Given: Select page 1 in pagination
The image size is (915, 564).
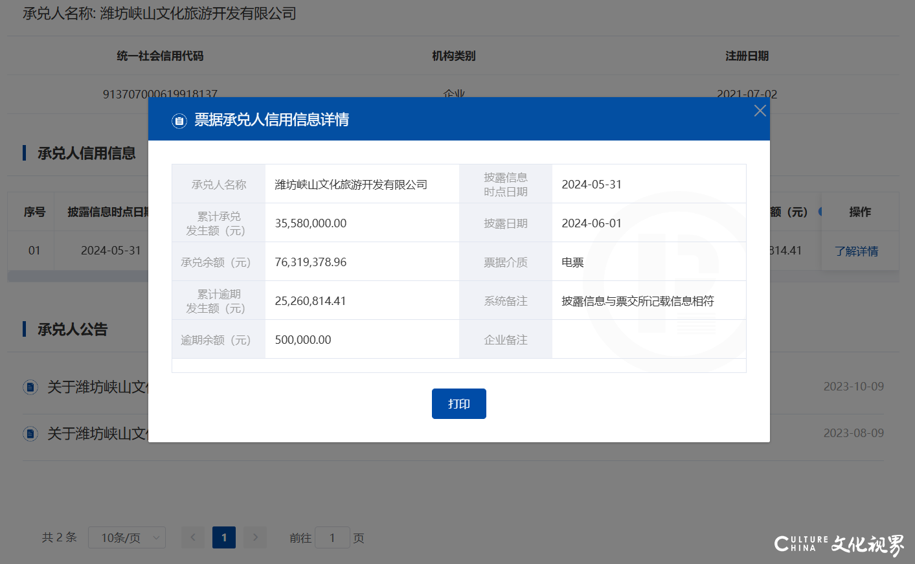Looking at the screenshot, I should coord(224,537).
